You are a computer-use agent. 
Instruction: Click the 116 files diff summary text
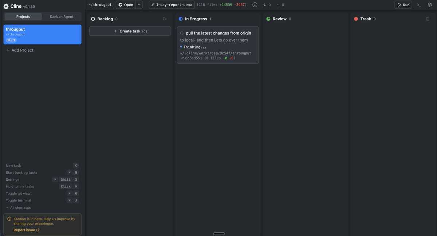(221, 5)
